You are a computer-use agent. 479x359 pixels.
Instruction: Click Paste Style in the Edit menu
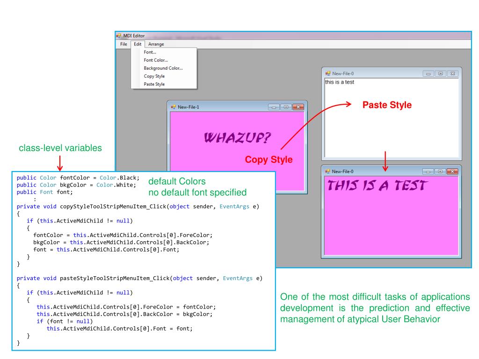[154, 84]
